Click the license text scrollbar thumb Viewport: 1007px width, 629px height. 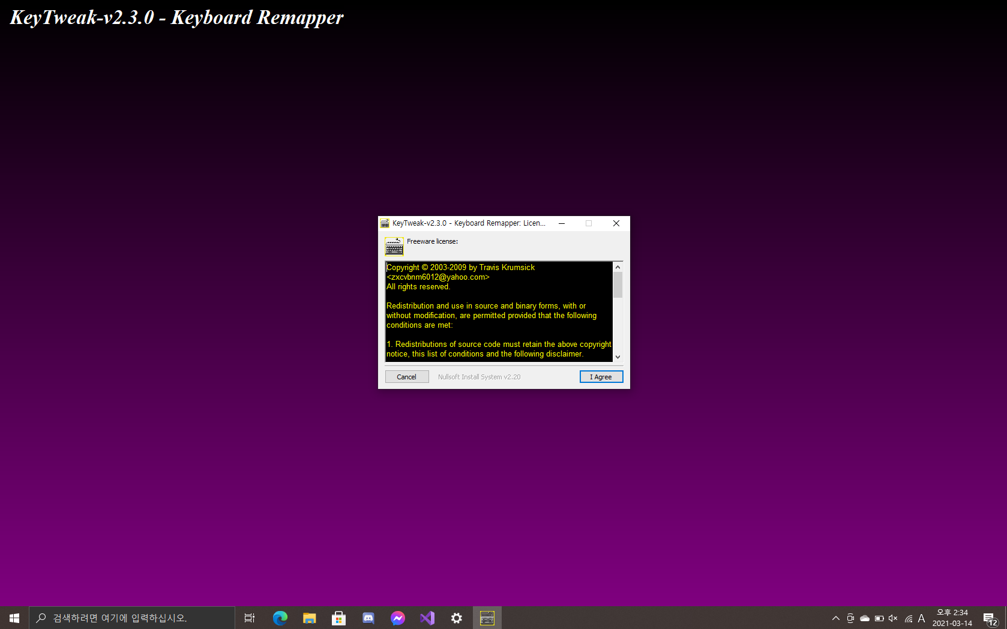[x=618, y=285]
